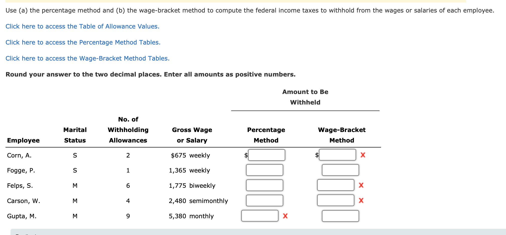Click Fogge's Wage-Bracket Method input field
The width and height of the screenshot is (506, 235).
tap(341, 170)
